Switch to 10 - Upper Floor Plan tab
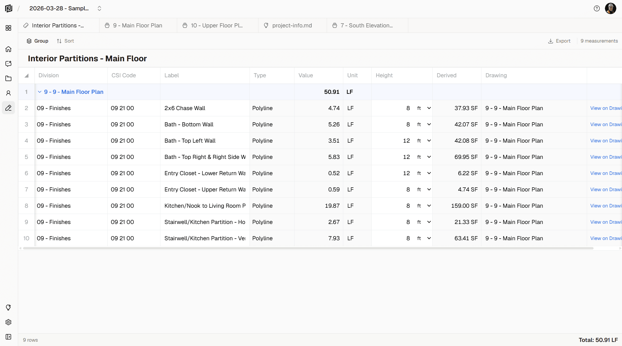Screen dimensions: 622x346 [217, 25]
